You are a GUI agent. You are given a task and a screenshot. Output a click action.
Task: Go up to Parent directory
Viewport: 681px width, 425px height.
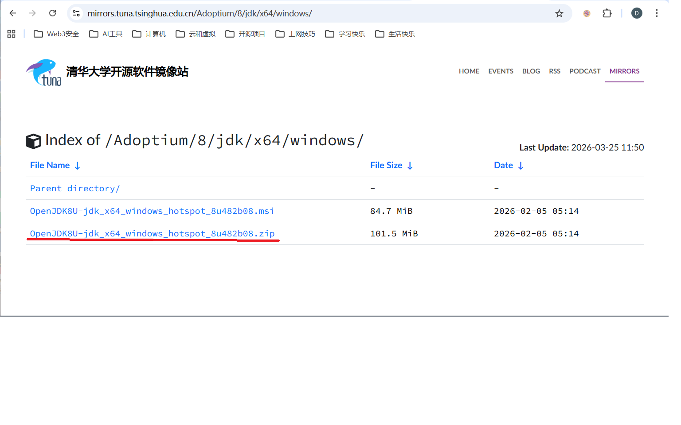74,189
